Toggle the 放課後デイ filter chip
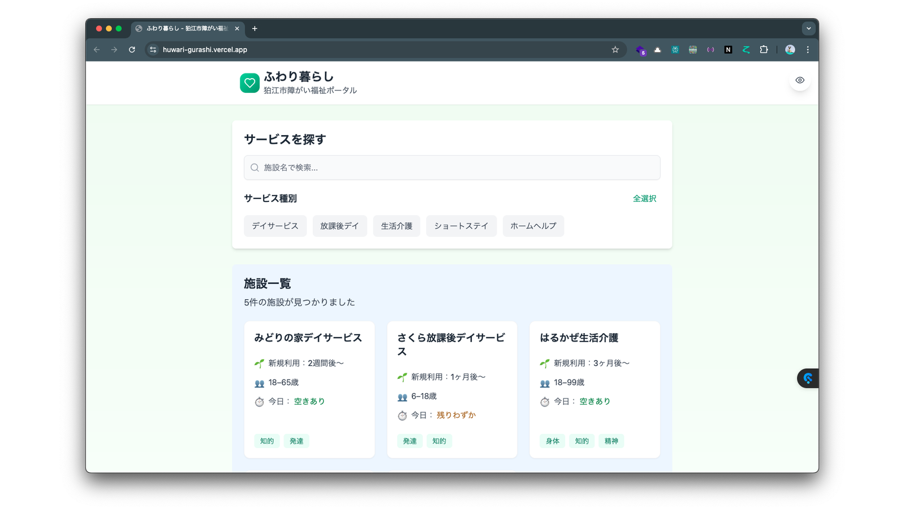The width and height of the screenshot is (905, 509). pyautogui.click(x=339, y=226)
